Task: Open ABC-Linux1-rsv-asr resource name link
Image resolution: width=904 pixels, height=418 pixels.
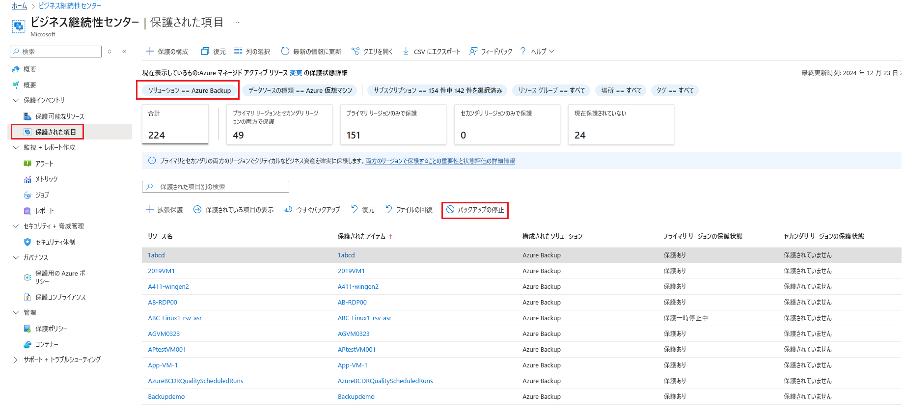Action: [x=175, y=318]
